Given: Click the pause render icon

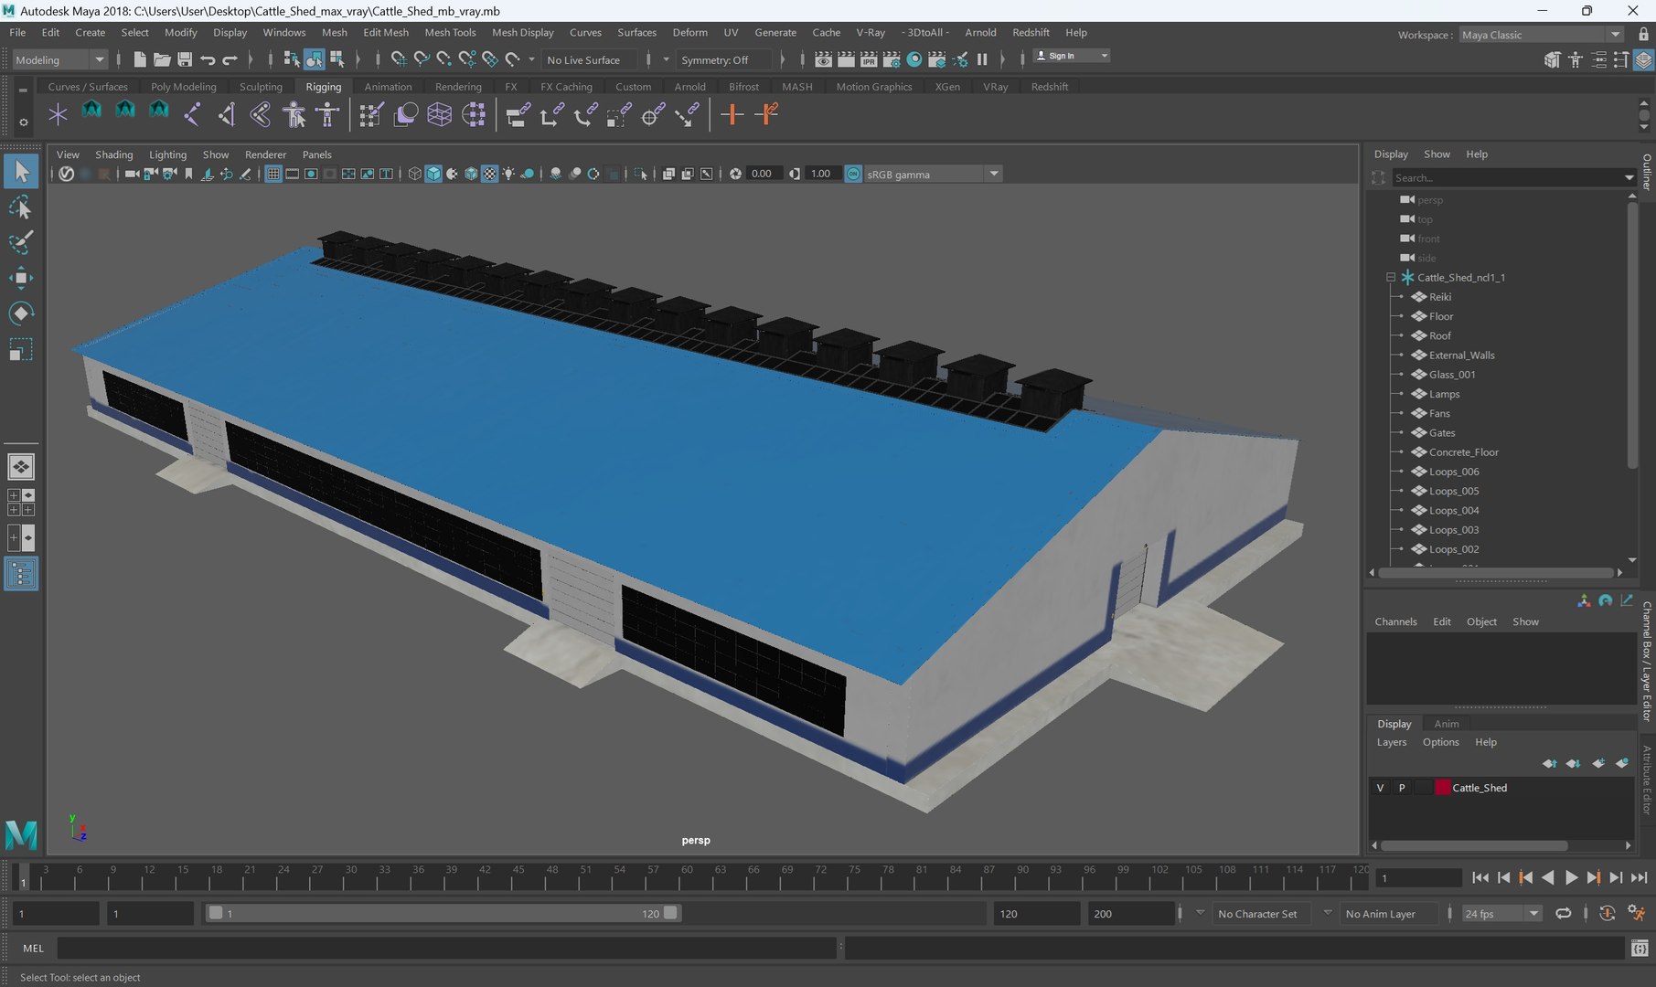Looking at the screenshot, I should pyautogui.click(x=982, y=59).
